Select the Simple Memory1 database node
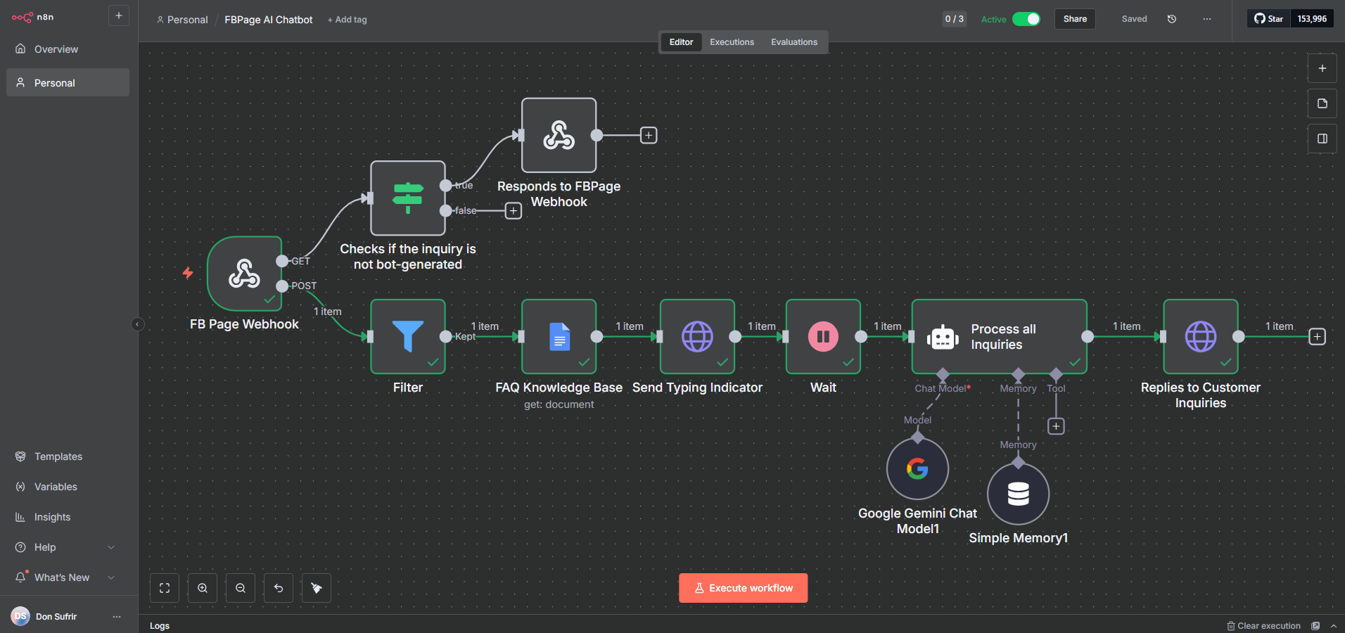The height and width of the screenshot is (633, 1345). pyautogui.click(x=1018, y=494)
